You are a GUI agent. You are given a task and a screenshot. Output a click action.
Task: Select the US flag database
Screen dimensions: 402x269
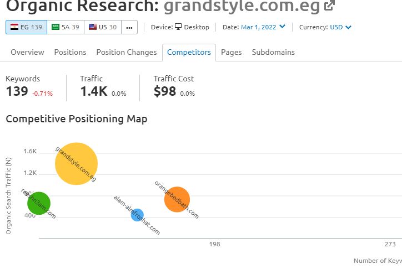pyautogui.click(x=102, y=27)
